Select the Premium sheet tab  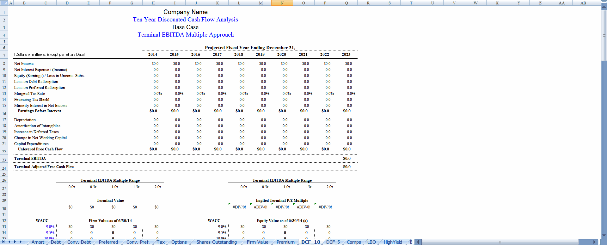[x=285, y=242]
